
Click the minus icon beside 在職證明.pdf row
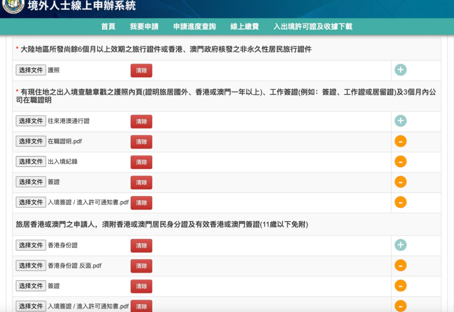pos(401,141)
